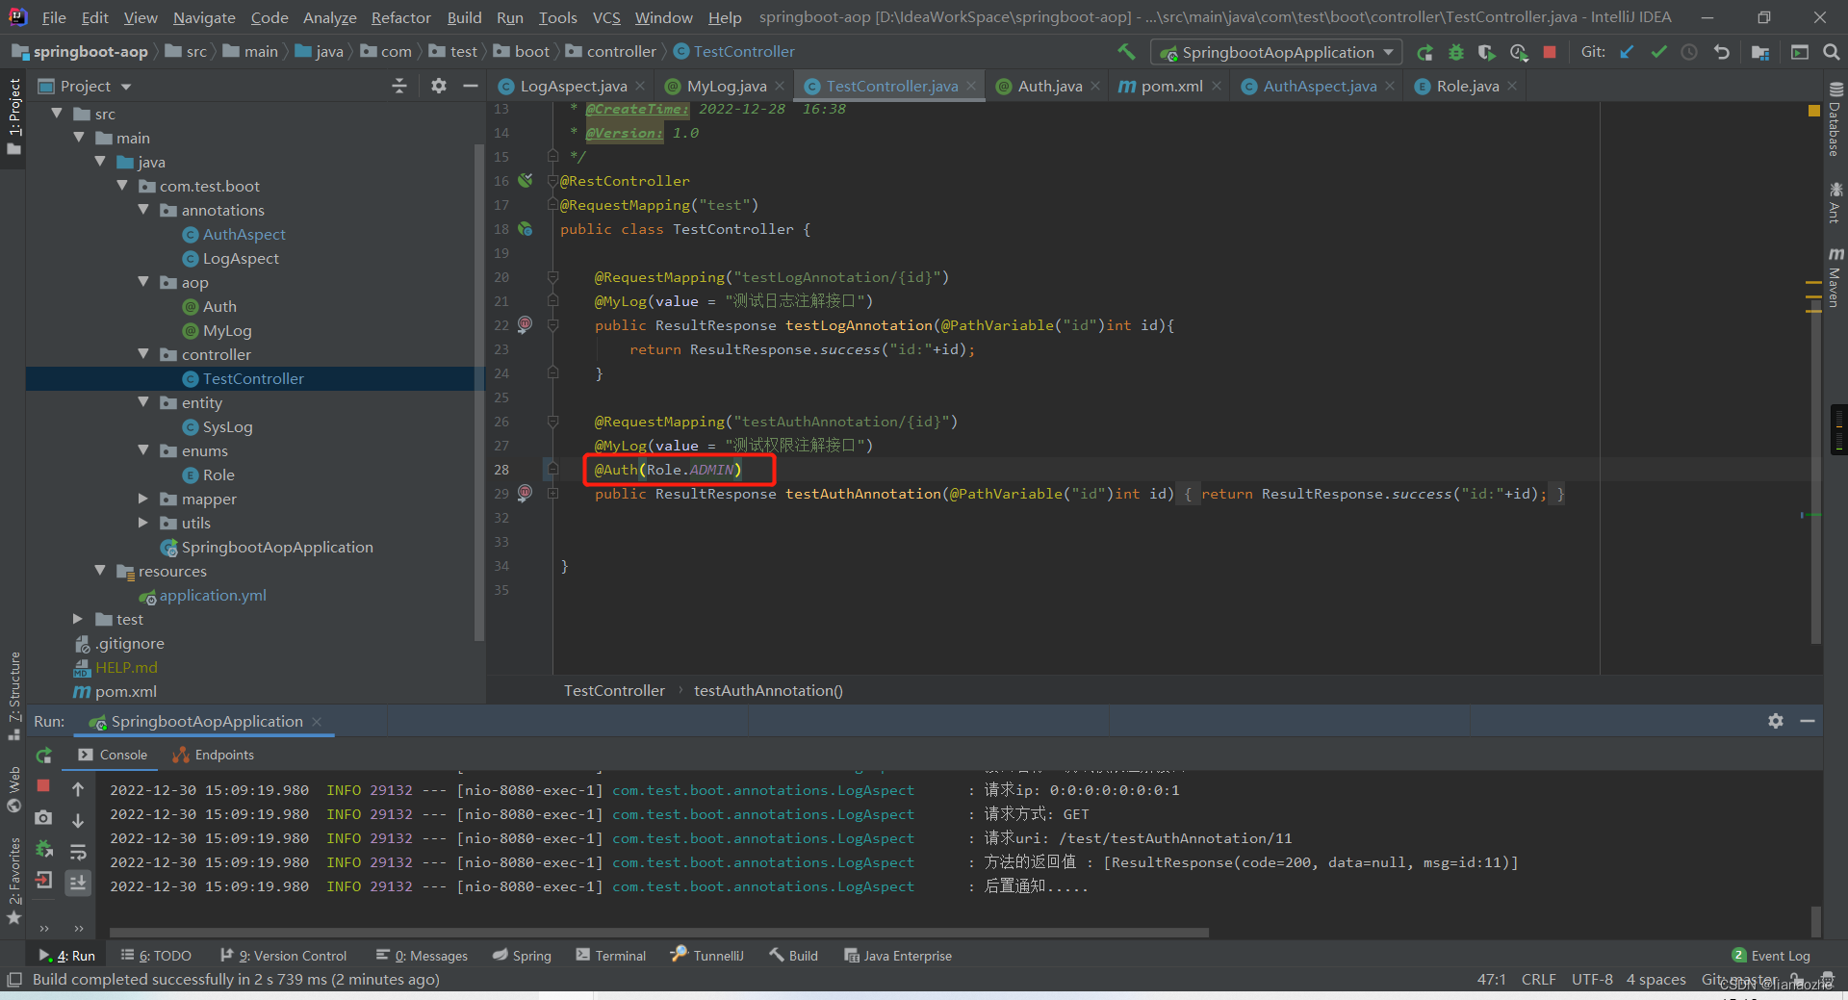Viewport: 1848px width, 1000px height.
Task: Click the console down arrow icon
Action: point(78,820)
